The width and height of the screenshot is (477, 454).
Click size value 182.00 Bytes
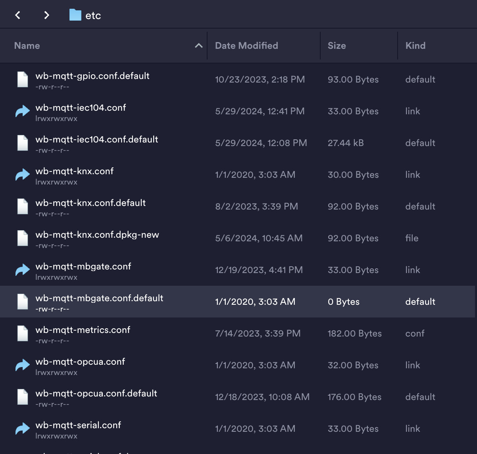coord(355,333)
